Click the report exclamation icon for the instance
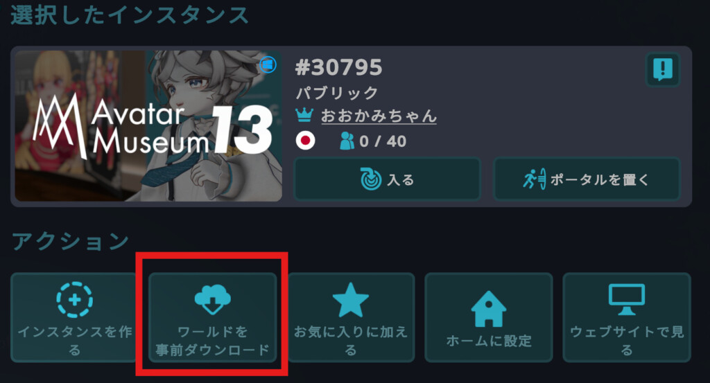Image resolution: width=710 pixels, height=383 pixels. click(662, 70)
